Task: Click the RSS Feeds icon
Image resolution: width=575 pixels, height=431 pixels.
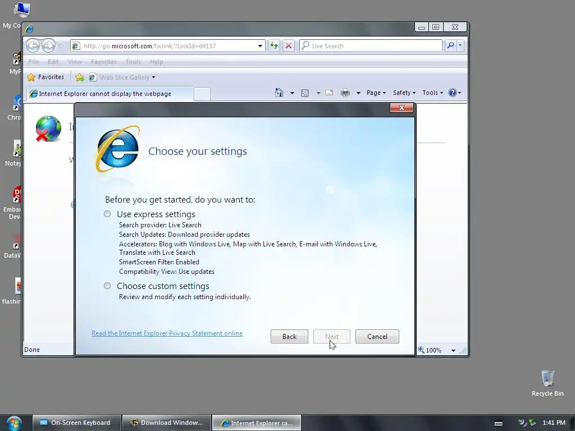Action: tap(305, 93)
